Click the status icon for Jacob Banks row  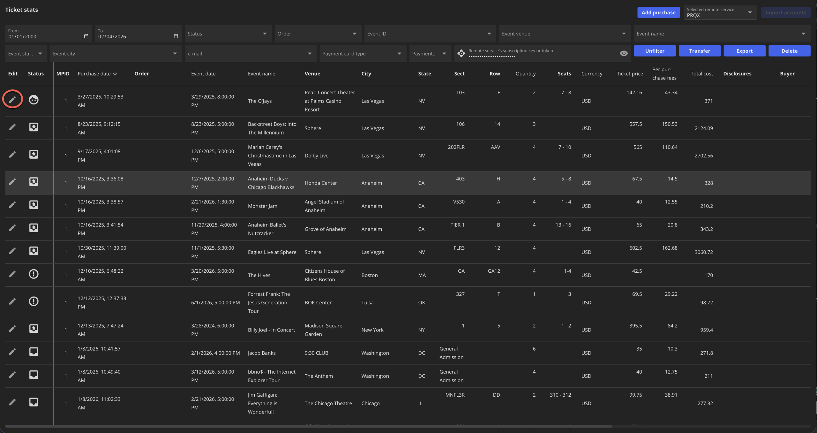point(34,352)
